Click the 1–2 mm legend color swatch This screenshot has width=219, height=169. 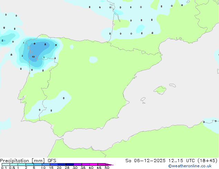coord(22,165)
